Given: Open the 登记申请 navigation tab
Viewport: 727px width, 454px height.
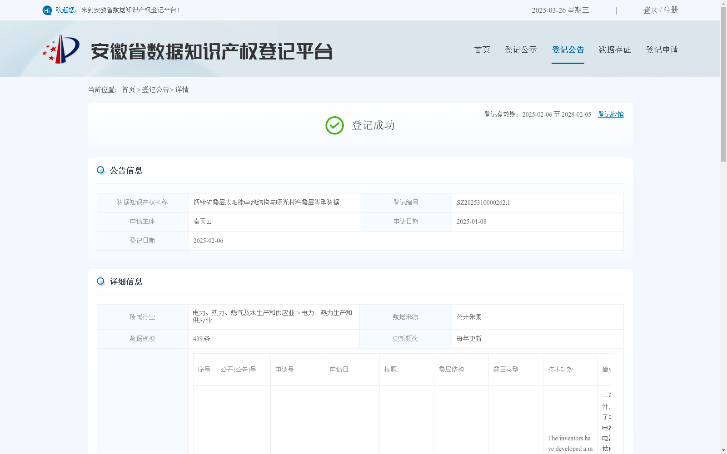Looking at the screenshot, I should 662,49.
